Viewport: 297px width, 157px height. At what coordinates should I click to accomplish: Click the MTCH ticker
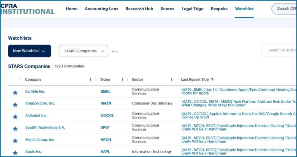click(106, 139)
